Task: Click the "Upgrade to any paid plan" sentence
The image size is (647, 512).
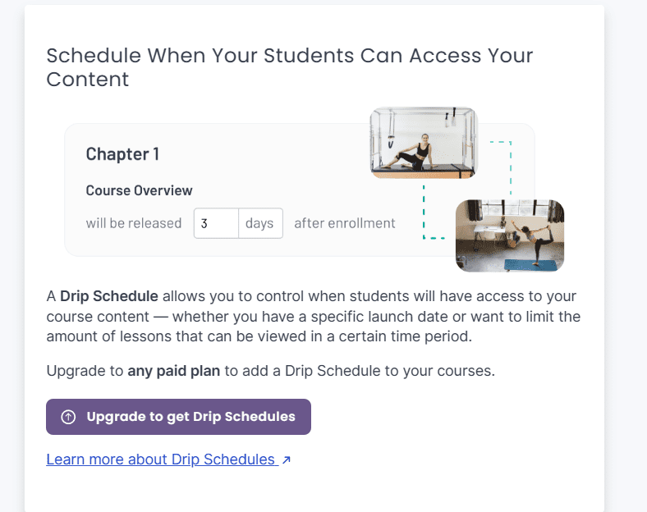Action: click(270, 371)
